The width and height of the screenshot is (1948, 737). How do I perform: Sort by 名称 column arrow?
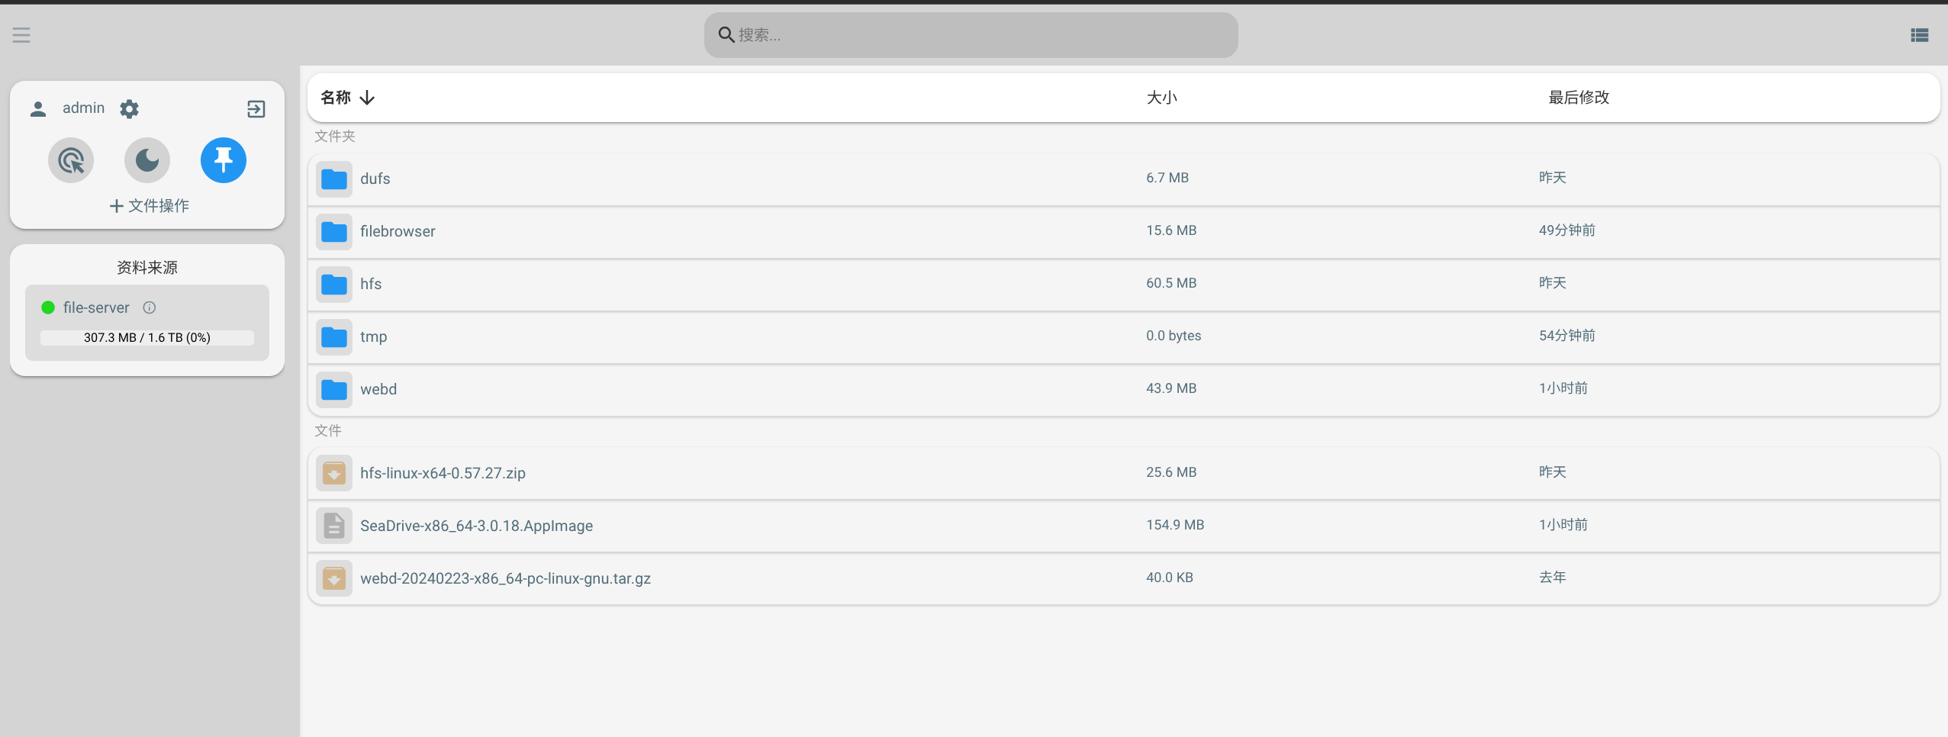pos(367,98)
